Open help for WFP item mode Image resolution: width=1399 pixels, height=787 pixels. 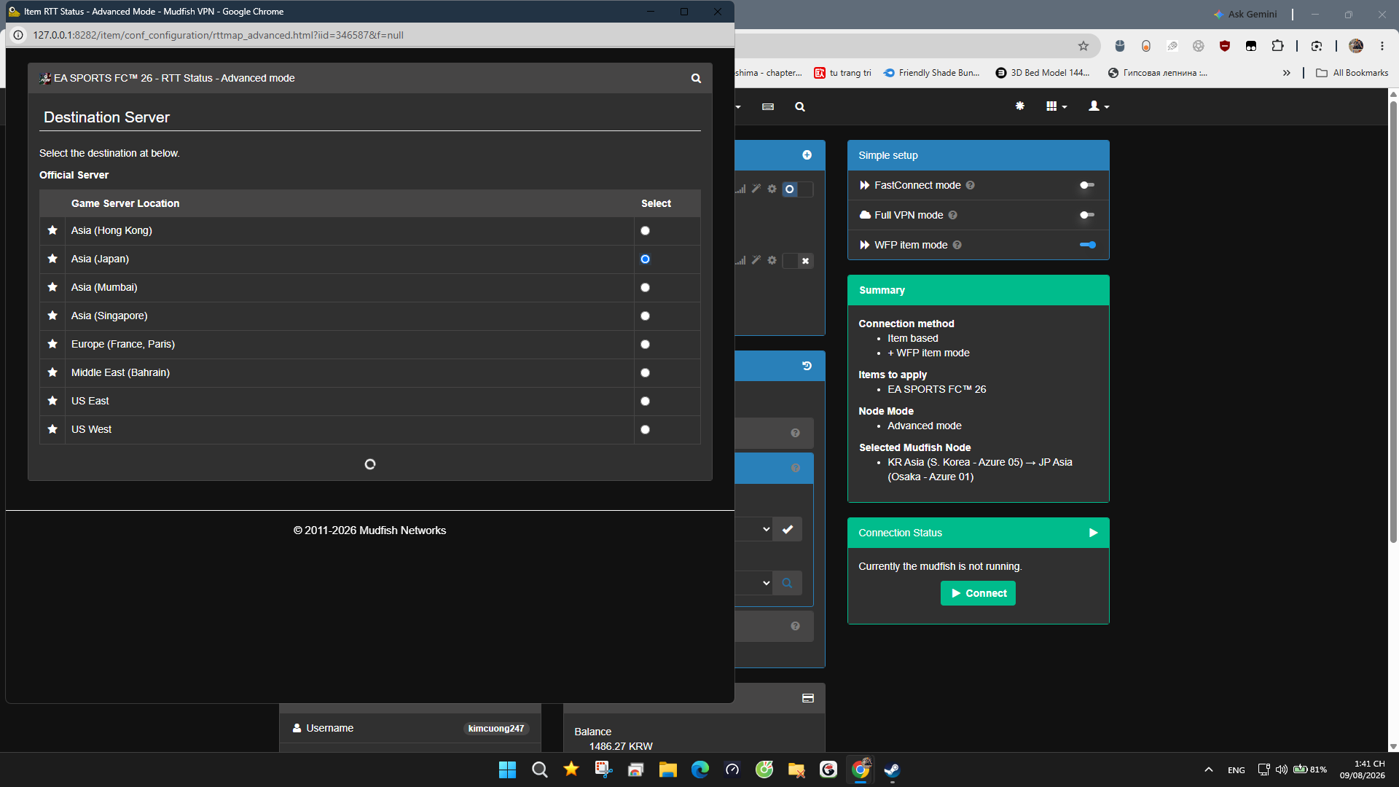(x=957, y=245)
